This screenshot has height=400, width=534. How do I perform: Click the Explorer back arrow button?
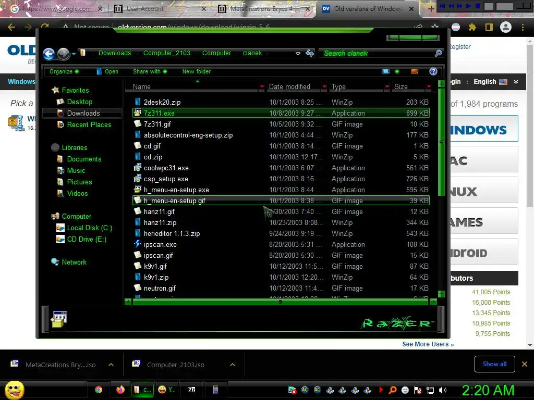coord(48,54)
